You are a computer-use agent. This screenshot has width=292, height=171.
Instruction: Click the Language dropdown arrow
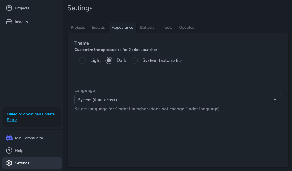275,100
